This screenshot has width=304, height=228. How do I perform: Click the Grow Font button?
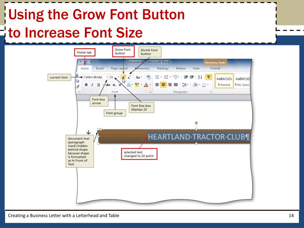pyautogui.click(x=123, y=77)
